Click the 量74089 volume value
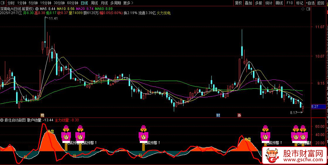328x165 pixels. [x=75, y=13]
